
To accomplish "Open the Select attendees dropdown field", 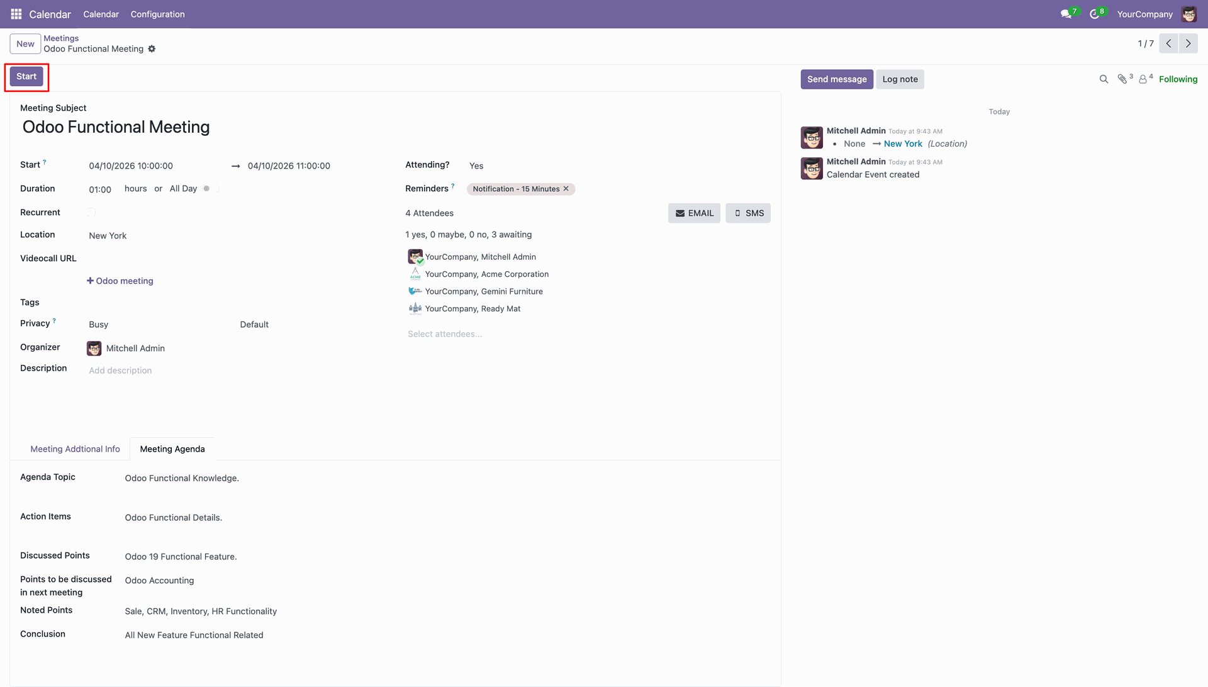I will (x=588, y=334).
